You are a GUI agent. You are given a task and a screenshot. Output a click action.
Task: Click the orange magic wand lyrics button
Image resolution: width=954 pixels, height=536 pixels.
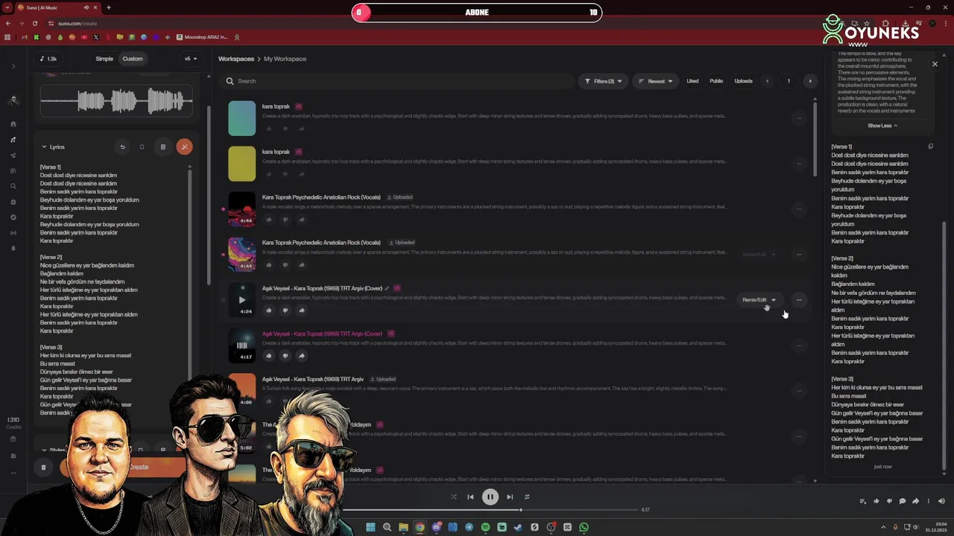(x=184, y=147)
